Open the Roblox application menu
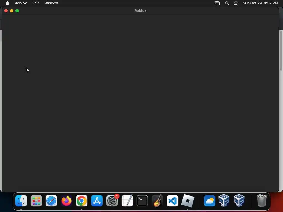 tap(20, 3)
